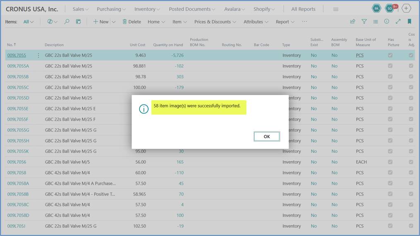Viewport: 420px width, 236px height.
Task: Click the plus hexagon icon
Action: coord(406,9)
